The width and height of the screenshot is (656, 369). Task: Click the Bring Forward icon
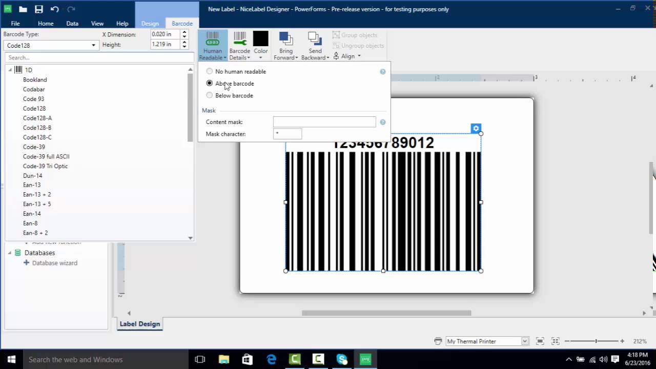point(285,38)
